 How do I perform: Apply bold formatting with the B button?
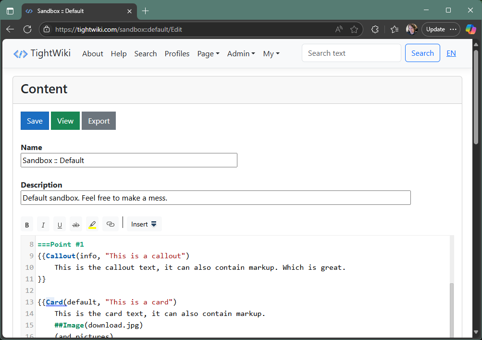27,224
